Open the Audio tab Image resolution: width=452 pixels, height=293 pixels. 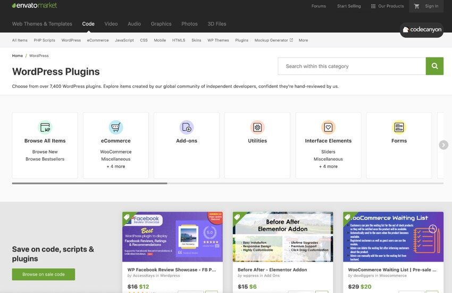(135, 23)
